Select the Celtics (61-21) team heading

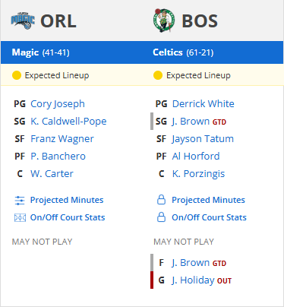click(183, 52)
